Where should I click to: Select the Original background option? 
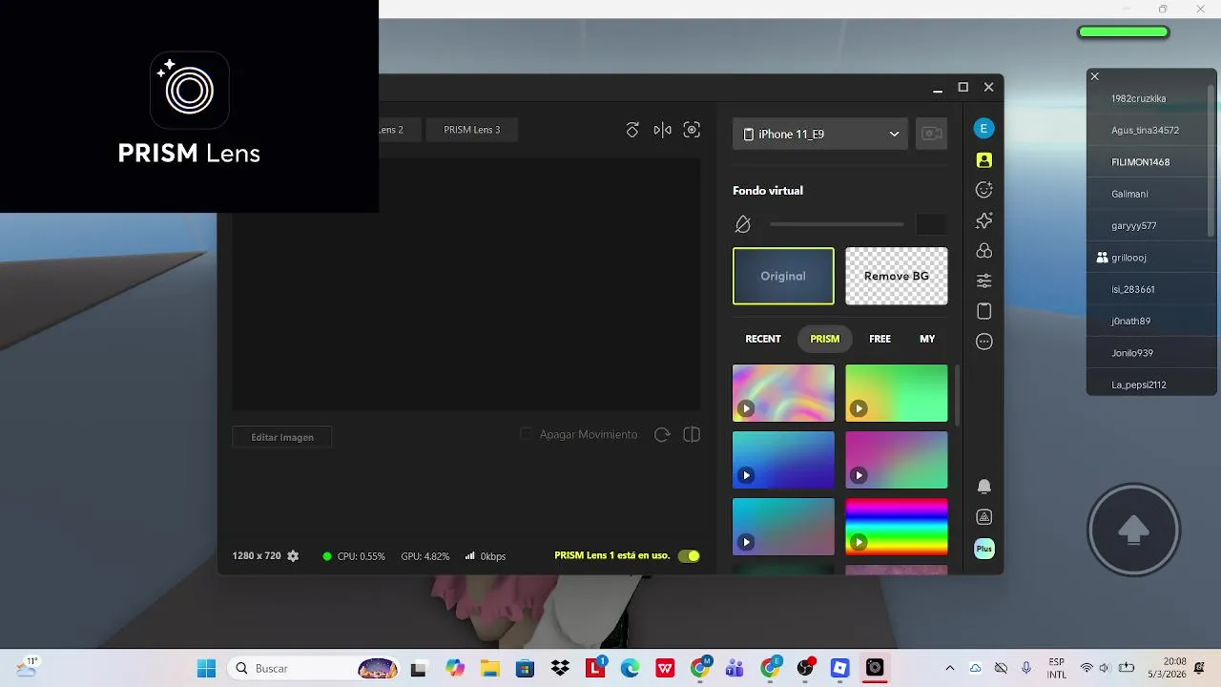[783, 276]
